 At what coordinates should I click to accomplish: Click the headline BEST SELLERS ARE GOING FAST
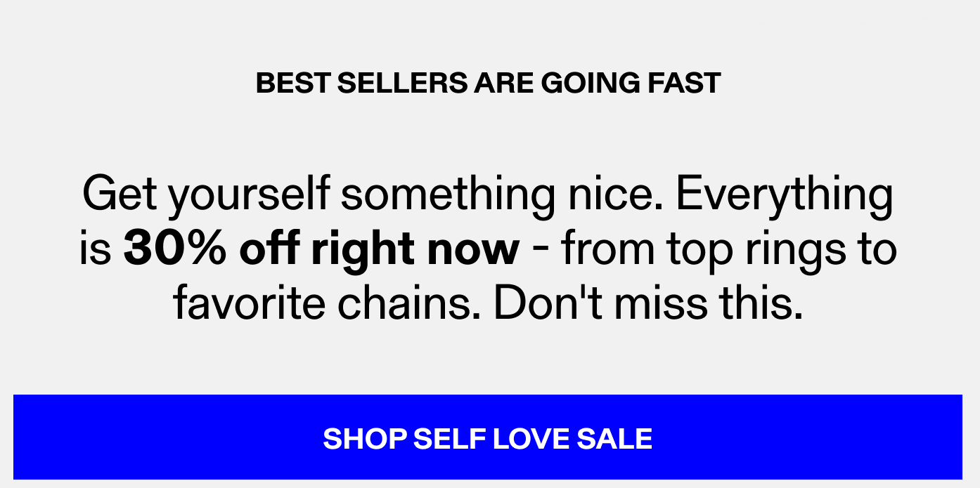coord(488,82)
